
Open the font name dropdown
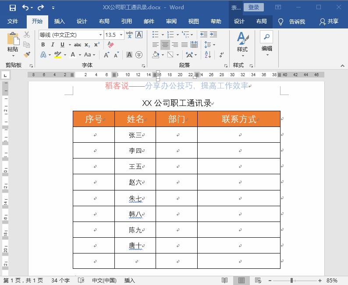click(x=100, y=35)
